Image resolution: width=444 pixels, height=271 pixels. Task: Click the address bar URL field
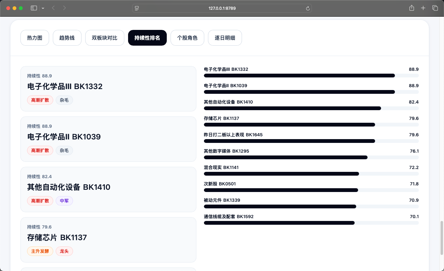point(222,8)
